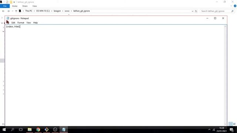Open the network status tray icon
This screenshot has width=237, height=133.
(x=214, y=130)
